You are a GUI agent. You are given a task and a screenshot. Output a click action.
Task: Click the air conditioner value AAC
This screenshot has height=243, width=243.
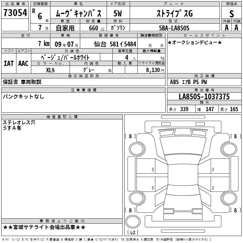tap(23, 63)
